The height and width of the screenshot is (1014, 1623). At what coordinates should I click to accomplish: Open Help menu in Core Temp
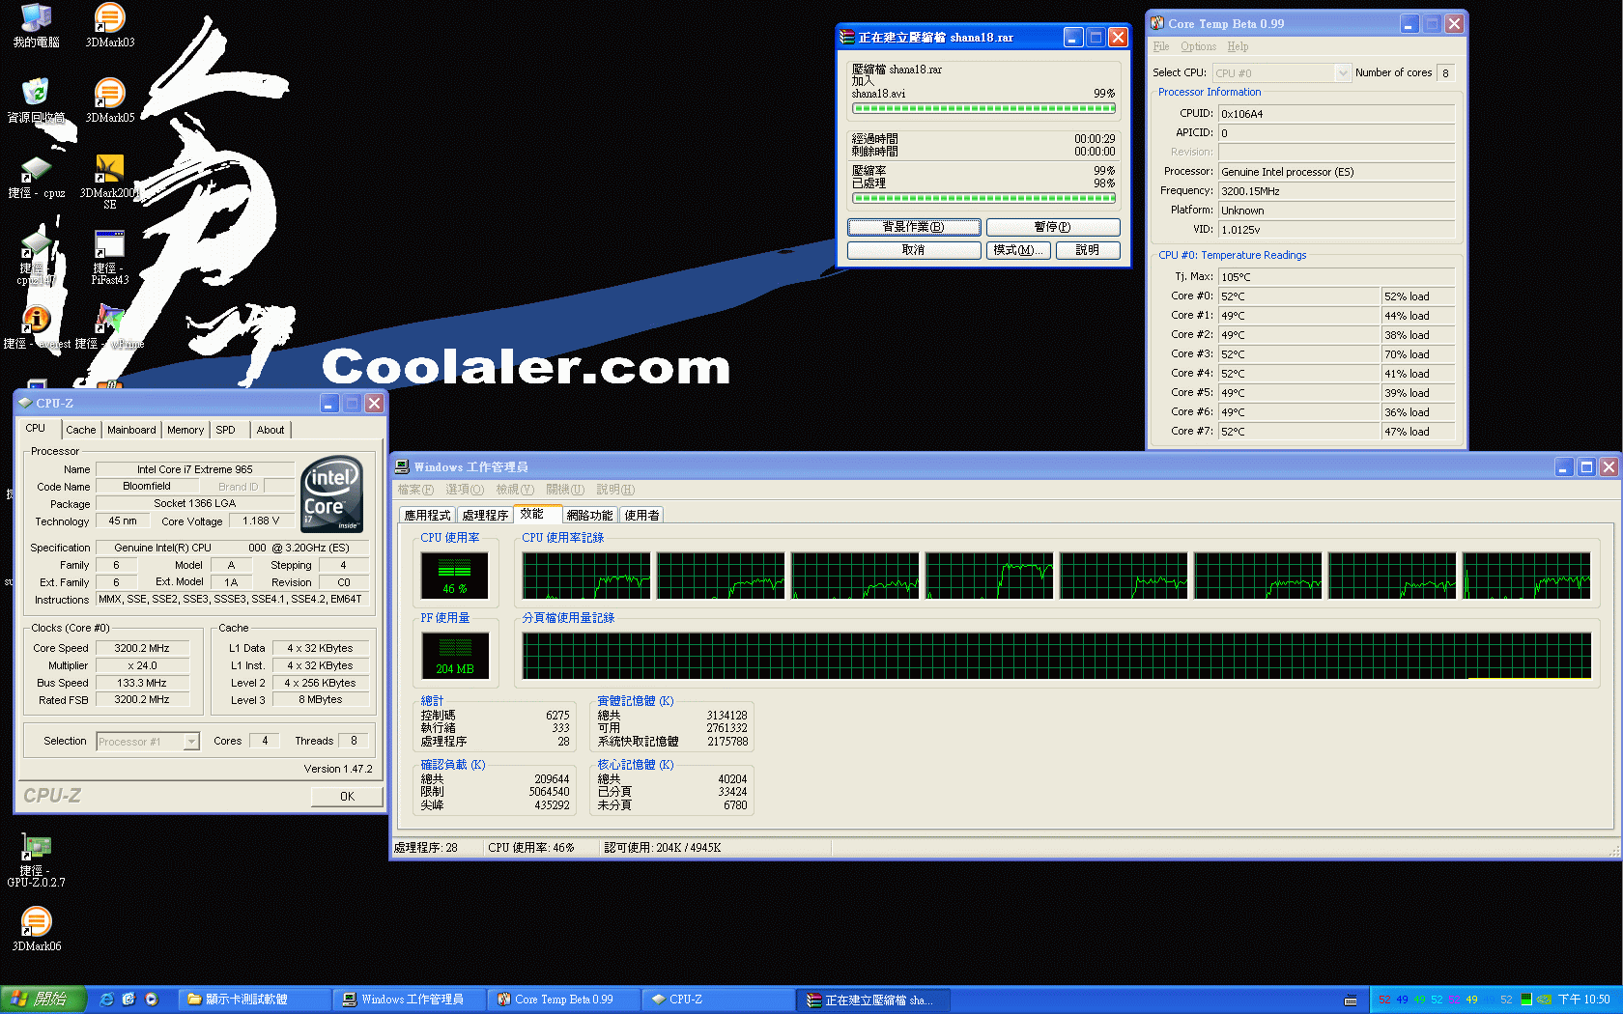tap(1238, 46)
